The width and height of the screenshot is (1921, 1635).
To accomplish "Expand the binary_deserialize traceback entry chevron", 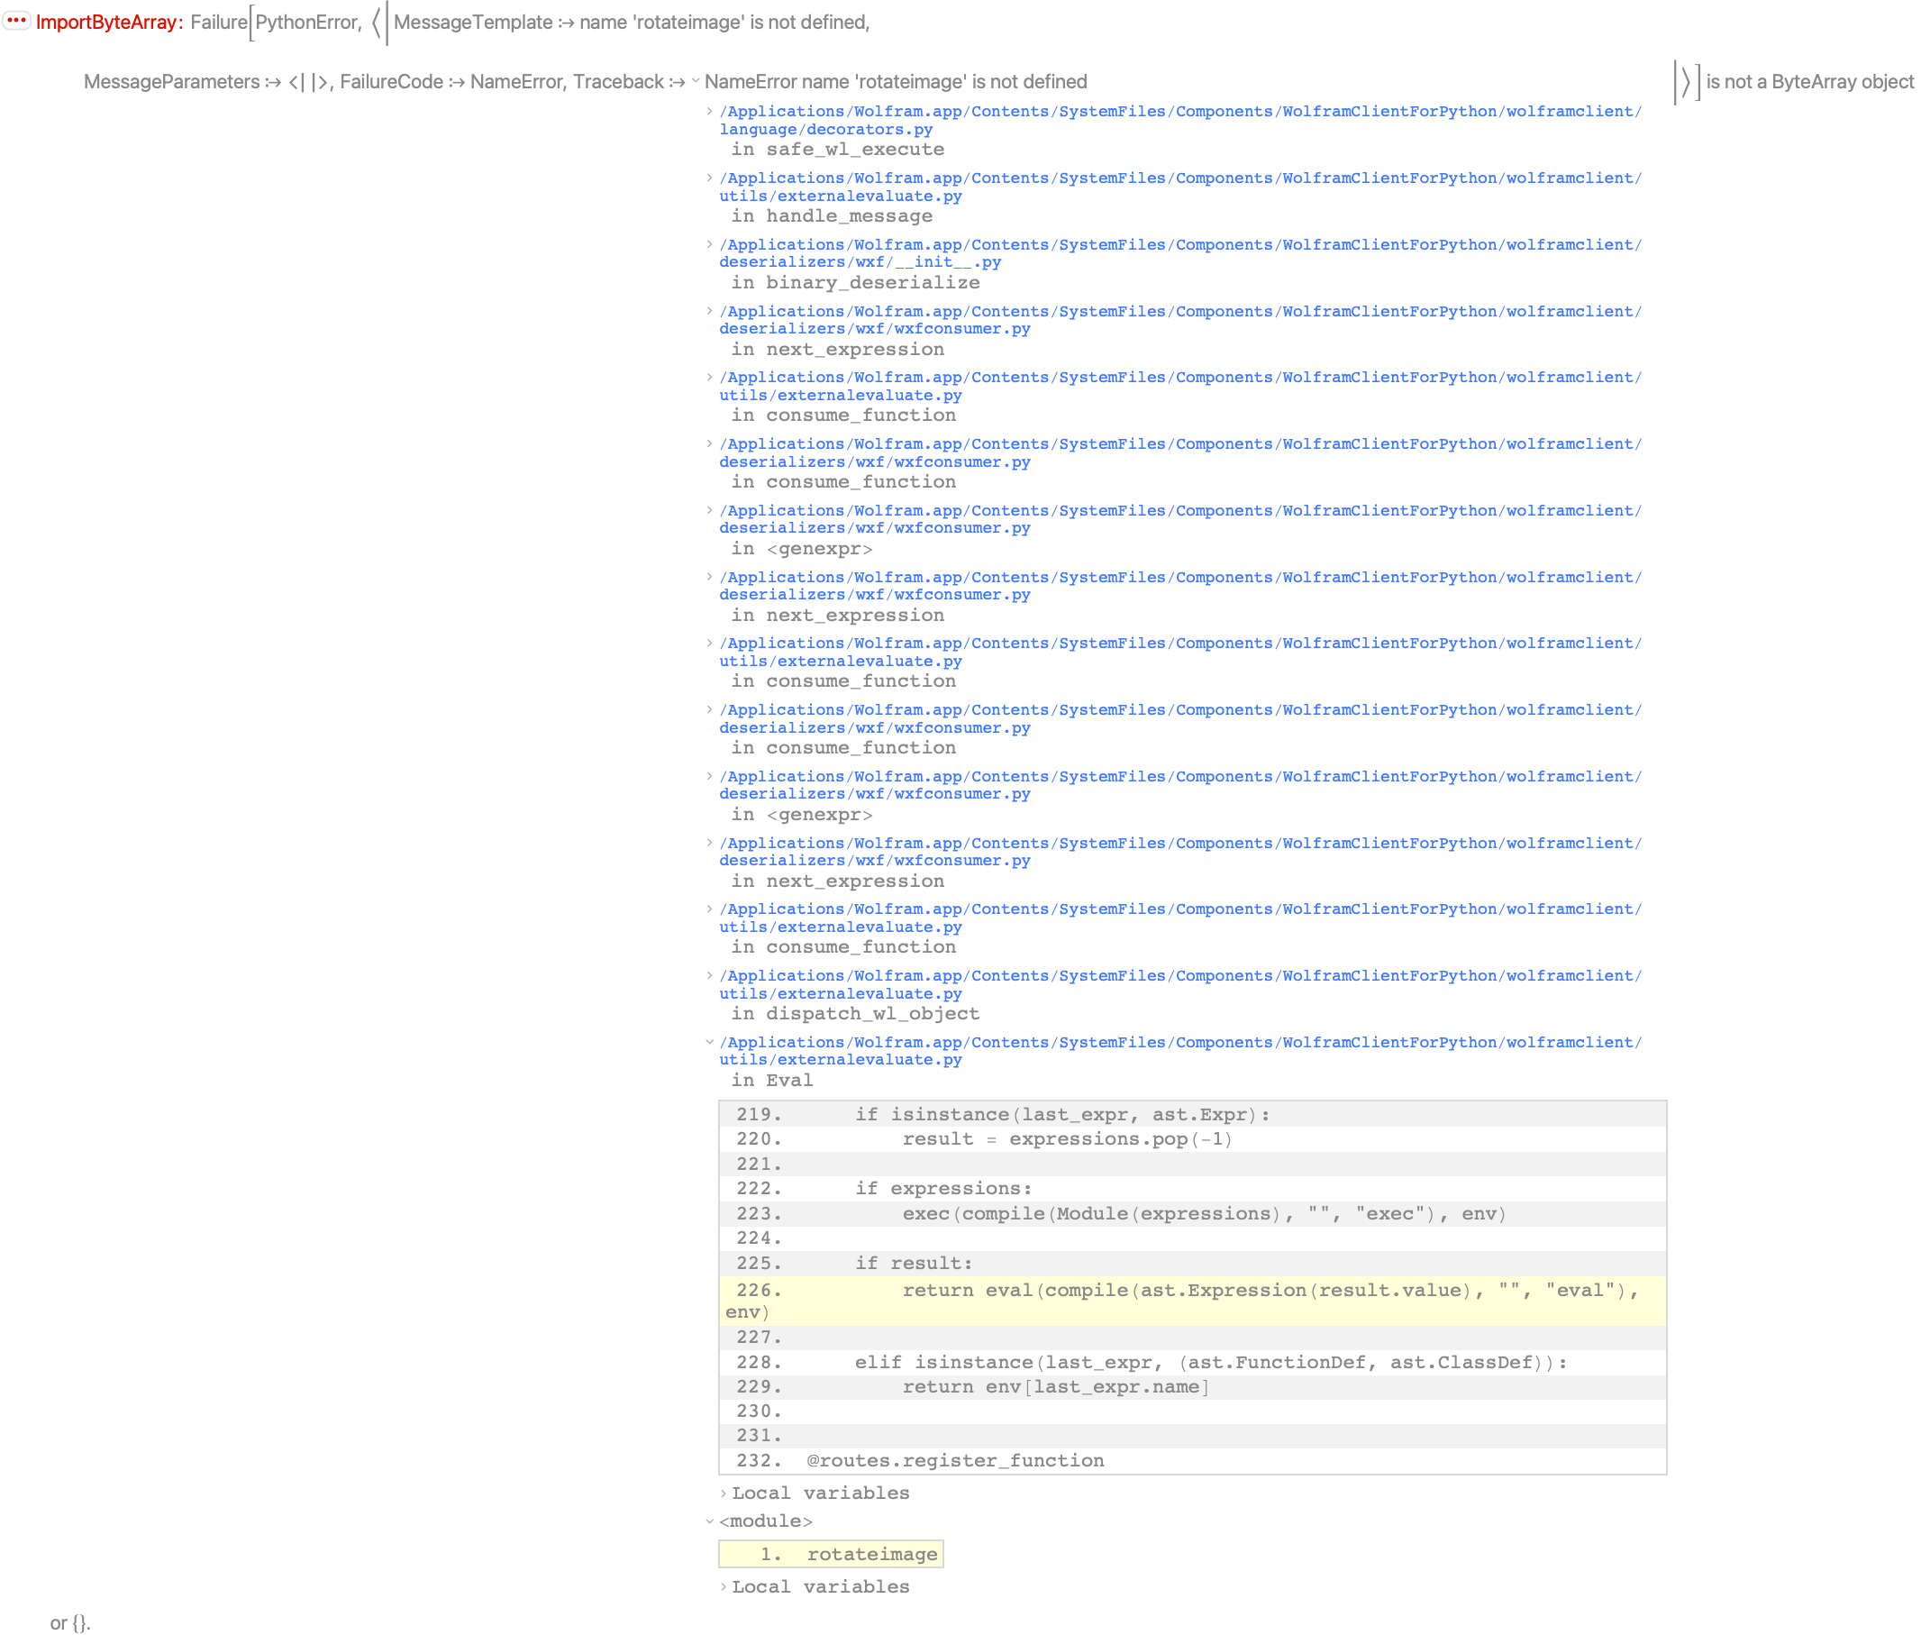I will 710,244.
